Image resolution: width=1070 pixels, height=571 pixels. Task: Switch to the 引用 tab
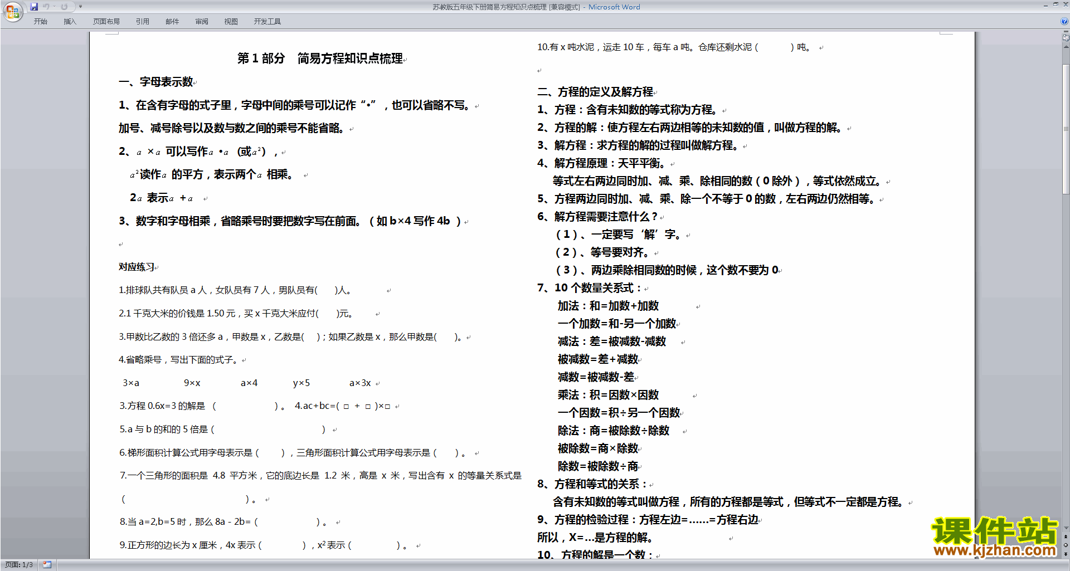pos(143,22)
